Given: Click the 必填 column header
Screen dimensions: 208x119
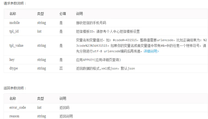Looking at the screenshot, I should [x=63, y=14].
